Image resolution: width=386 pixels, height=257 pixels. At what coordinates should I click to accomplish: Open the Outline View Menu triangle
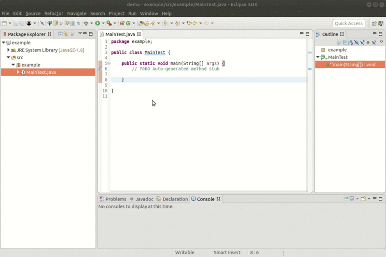tap(381, 42)
